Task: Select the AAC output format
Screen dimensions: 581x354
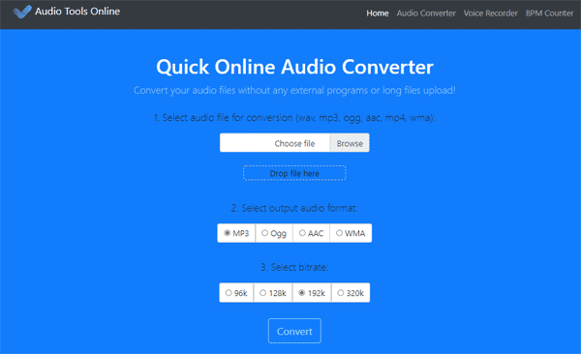Action: pos(311,233)
